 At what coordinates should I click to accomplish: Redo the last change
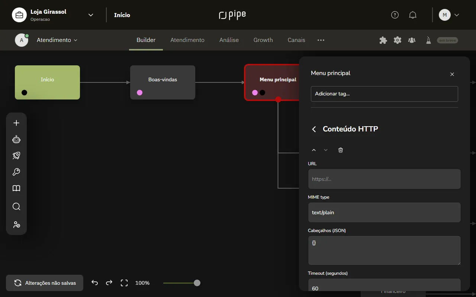(109, 283)
